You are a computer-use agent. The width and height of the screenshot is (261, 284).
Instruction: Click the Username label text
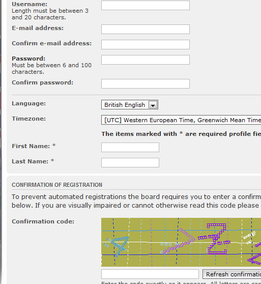[x=30, y=4]
